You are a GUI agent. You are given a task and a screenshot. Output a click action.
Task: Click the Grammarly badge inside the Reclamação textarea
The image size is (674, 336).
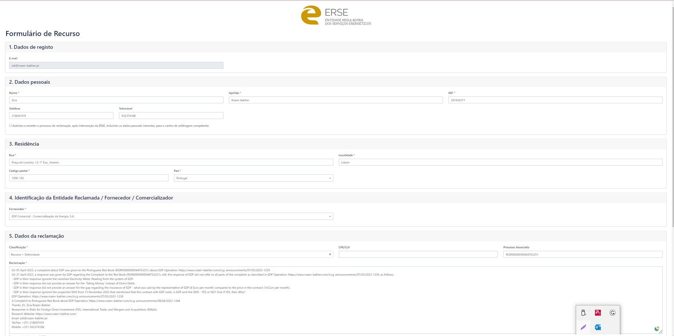click(x=657, y=329)
